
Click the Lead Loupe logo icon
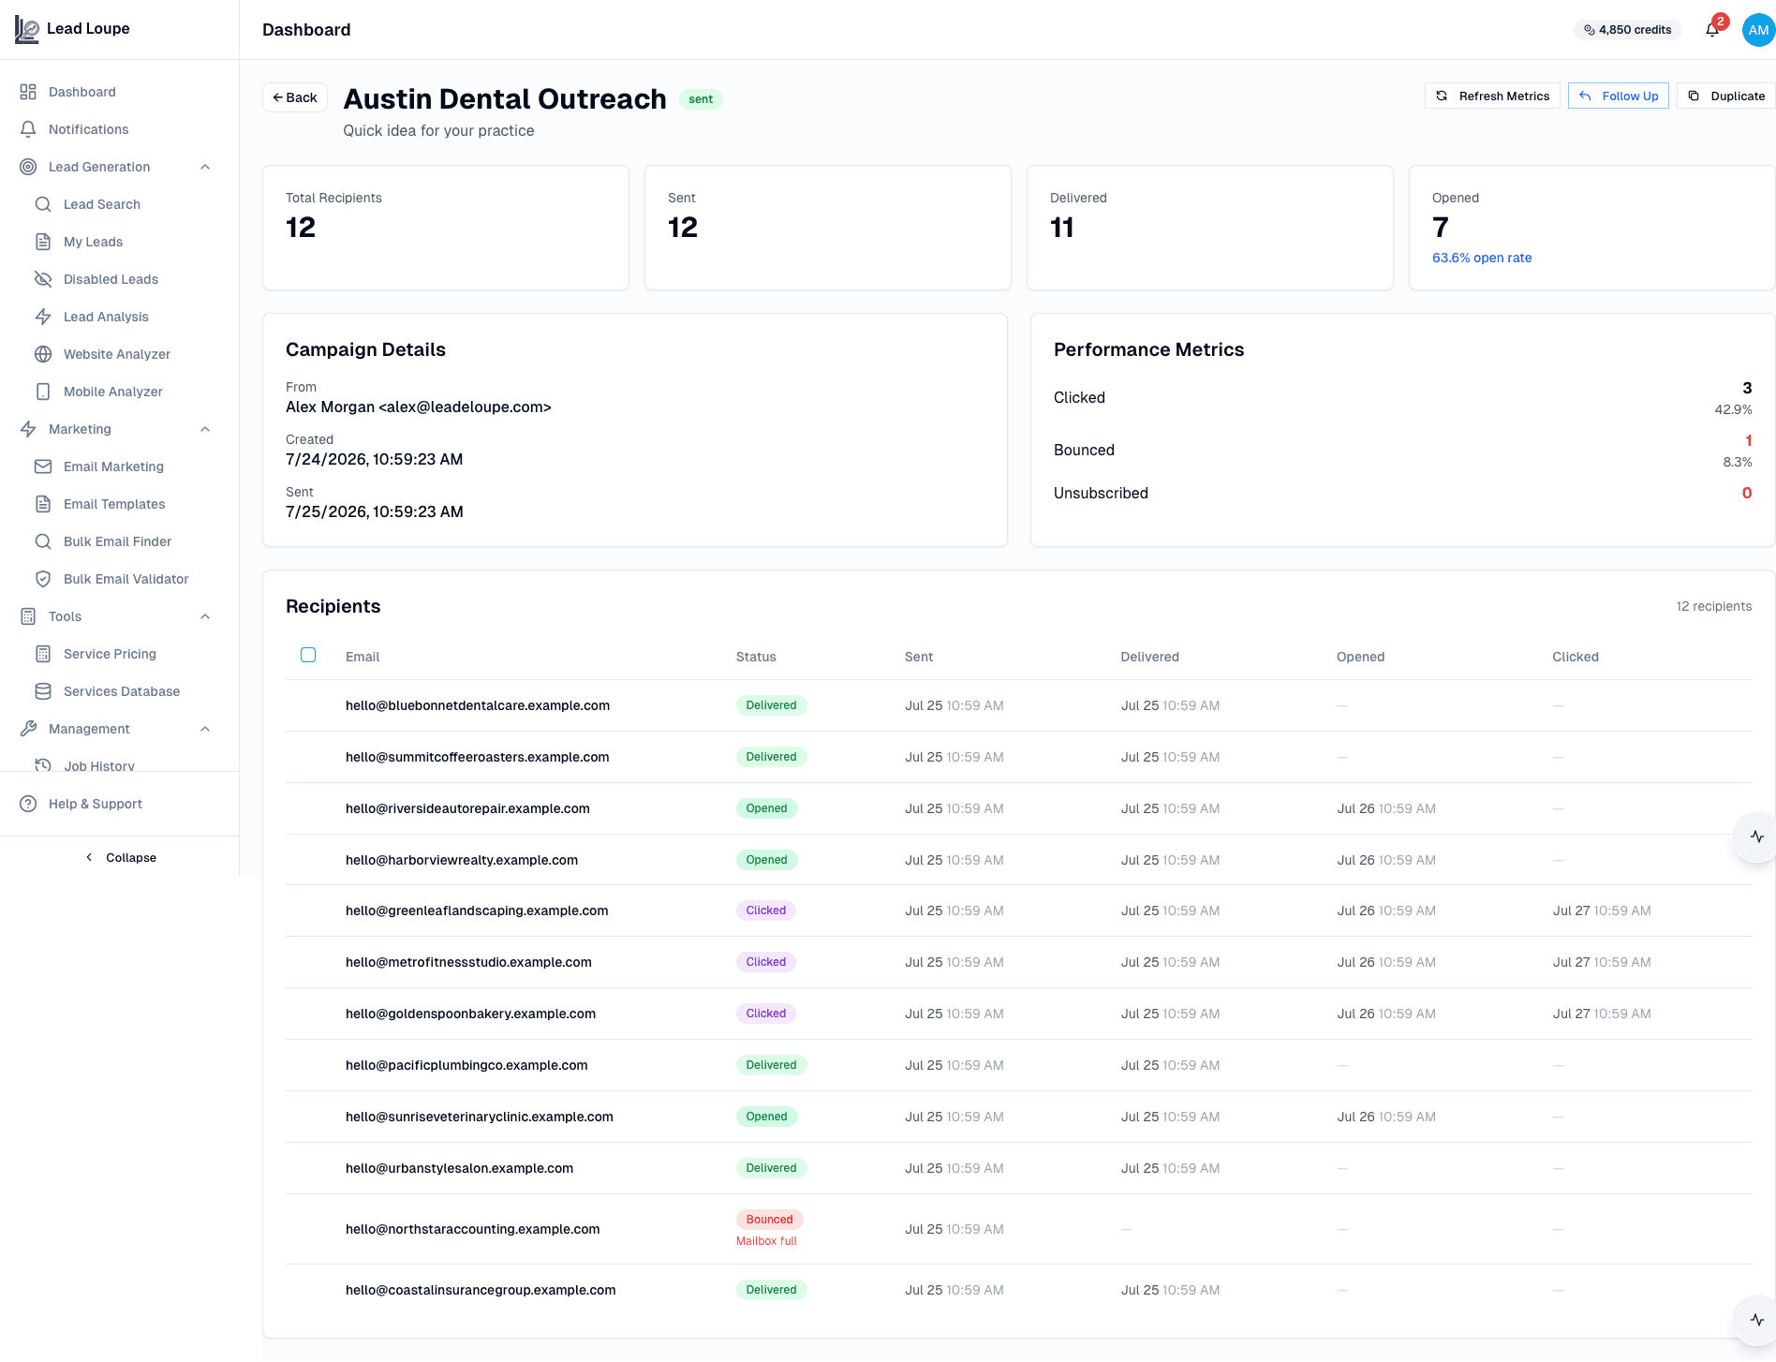point(27,30)
